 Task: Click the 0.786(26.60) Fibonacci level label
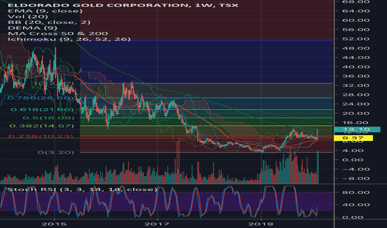tap(41, 98)
